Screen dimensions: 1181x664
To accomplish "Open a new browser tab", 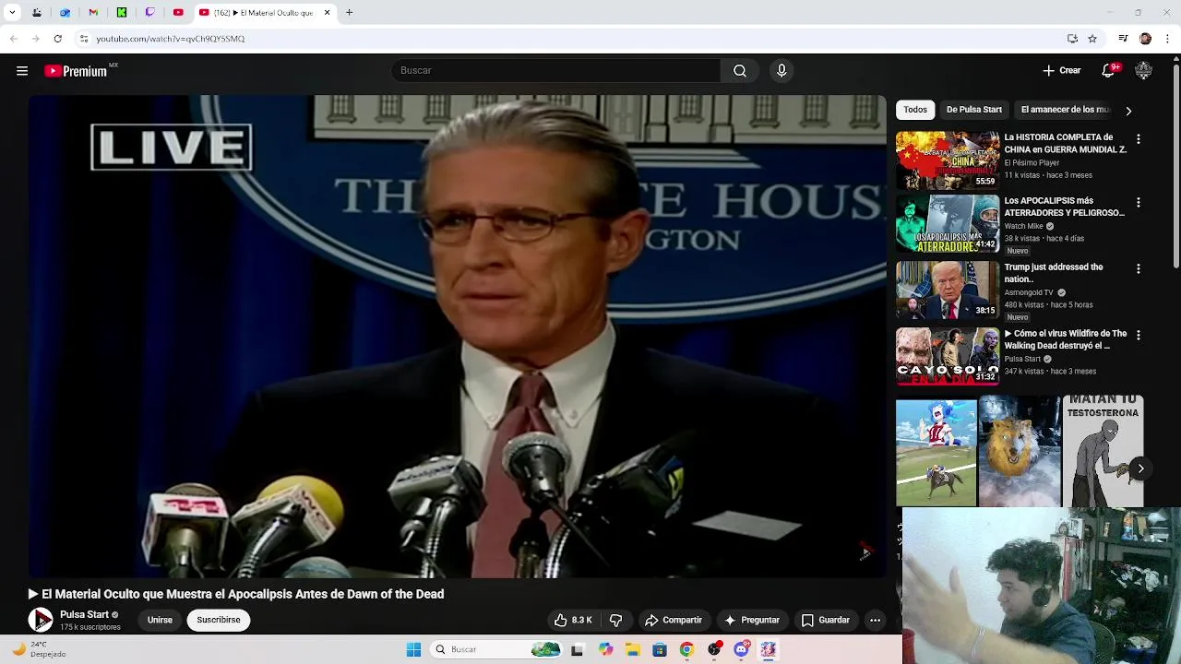I will [349, 13].
